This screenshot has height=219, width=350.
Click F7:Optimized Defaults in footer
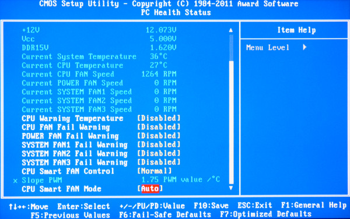click(265, 214)
